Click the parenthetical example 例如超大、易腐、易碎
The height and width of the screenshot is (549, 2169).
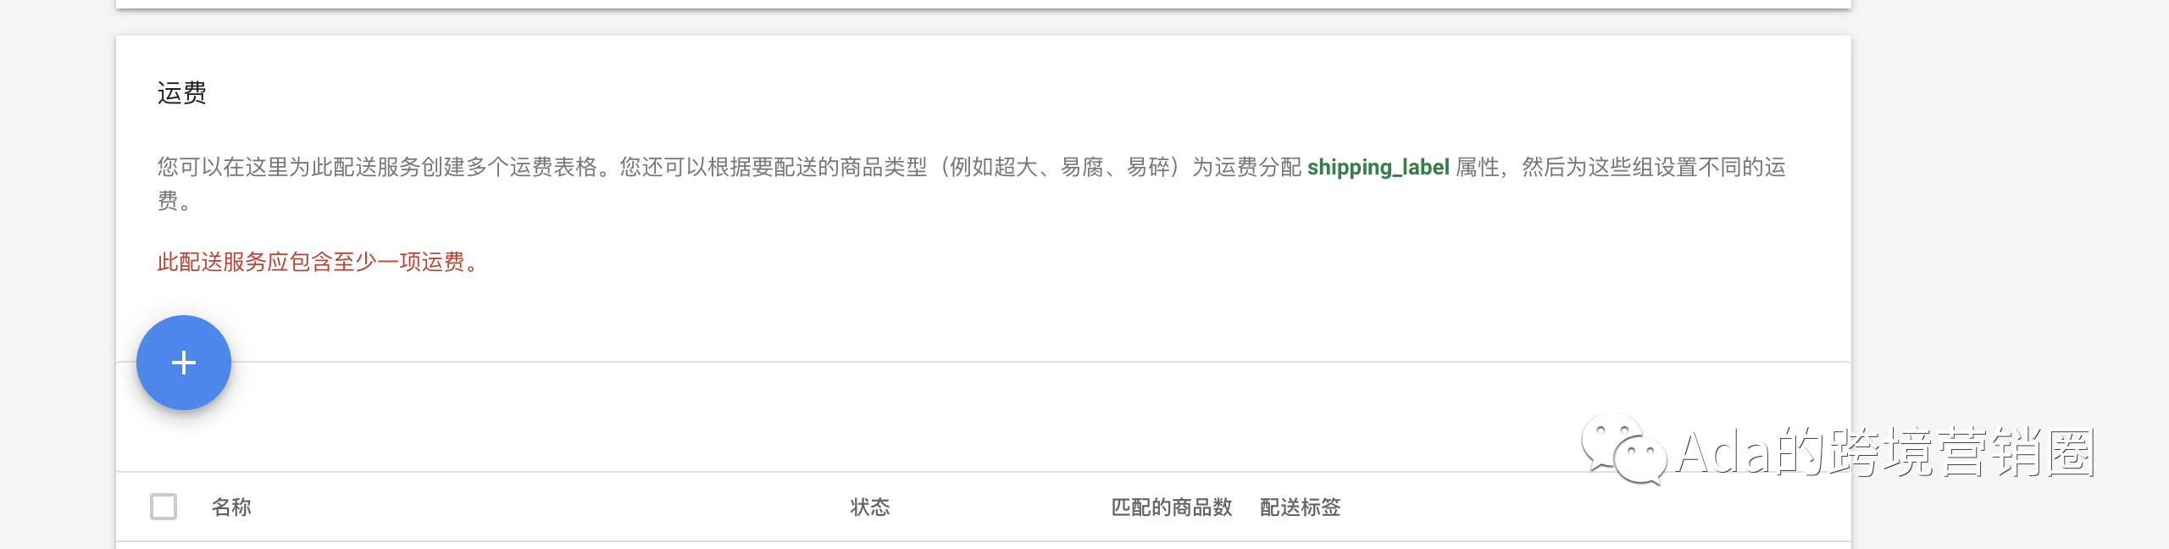1059,167
